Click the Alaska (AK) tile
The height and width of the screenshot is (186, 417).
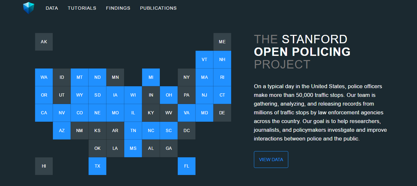click(44, 42)
